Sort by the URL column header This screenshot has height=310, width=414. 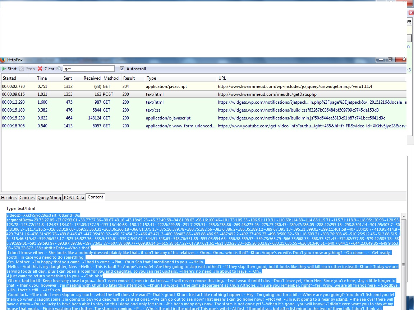pos(311,78)
